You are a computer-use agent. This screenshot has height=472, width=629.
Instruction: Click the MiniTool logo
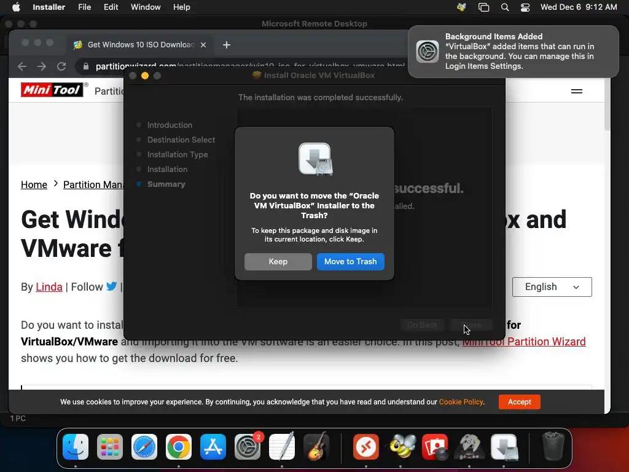52,90
